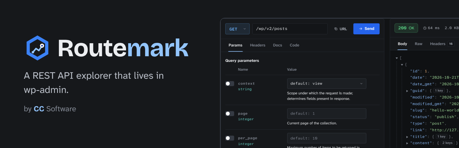Open the Raw response tab
The height and width of the screenshot is (148, 459).
[419, 44]
